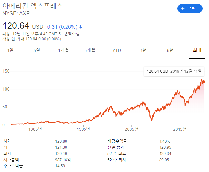Select the 1년 range tab
The image size is (209, 172).
[x=143, y=50]
